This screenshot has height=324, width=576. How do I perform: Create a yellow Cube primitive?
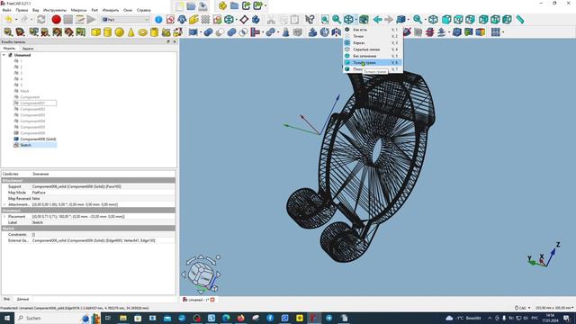95,32
